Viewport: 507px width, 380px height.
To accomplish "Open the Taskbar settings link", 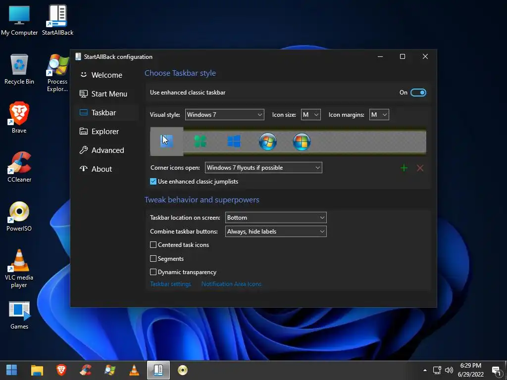I will click(x=170, y=284).
